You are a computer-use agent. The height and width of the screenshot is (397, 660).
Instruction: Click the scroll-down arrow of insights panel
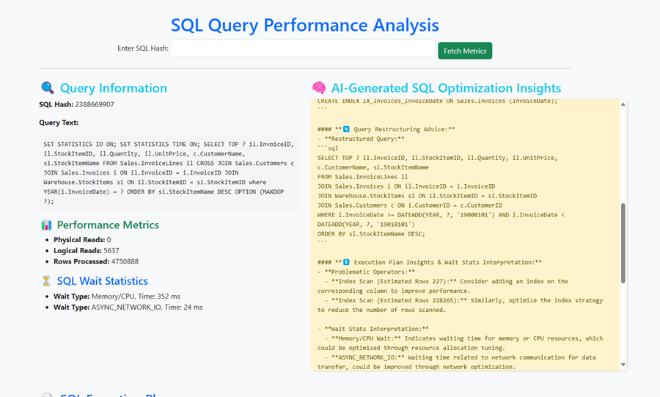(623, 365)
